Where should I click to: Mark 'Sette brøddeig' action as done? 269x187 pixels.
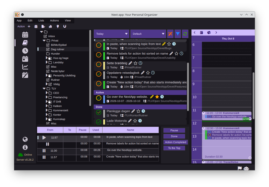click(x=99, y=64)
